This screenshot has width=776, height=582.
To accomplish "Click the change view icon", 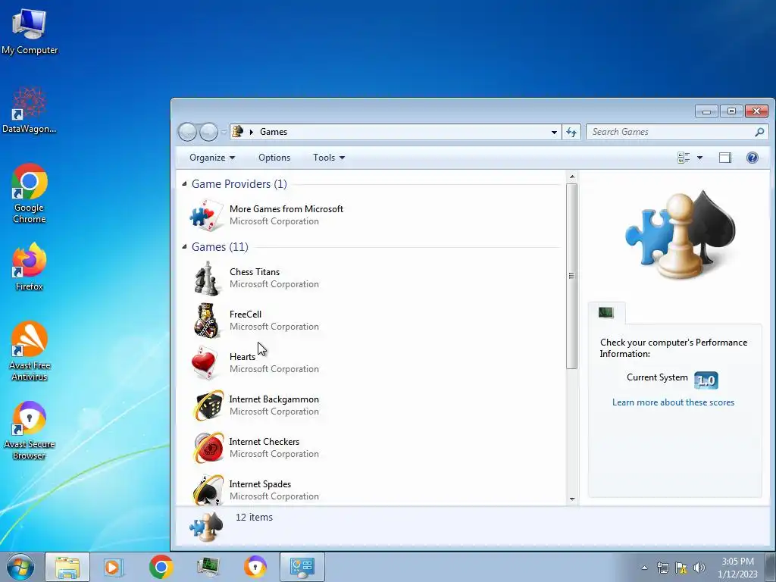I will pyautogui.click(x=684, y=158).
